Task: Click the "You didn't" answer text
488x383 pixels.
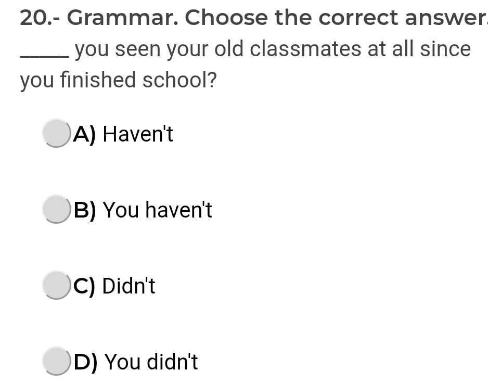Action: [x=151, y=362]
